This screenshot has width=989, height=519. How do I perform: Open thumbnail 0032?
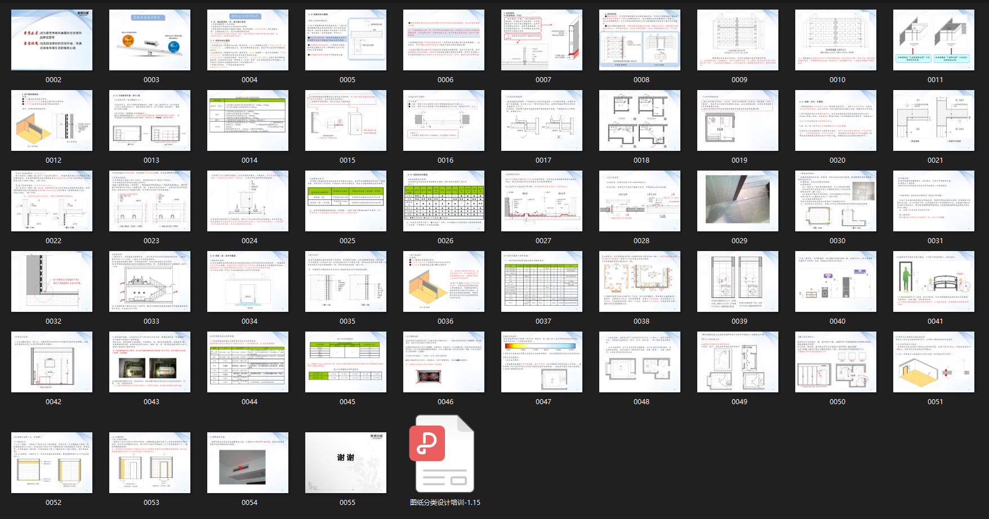[52, 281]
